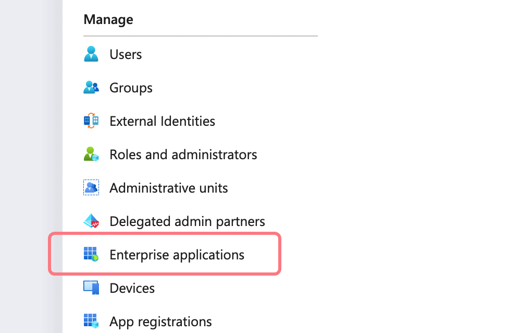Choose Delegated admin partners label
The height and width of the screenshot is (333, 521).
187,221
